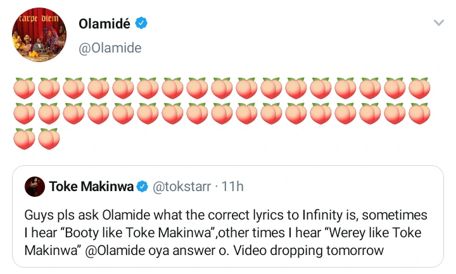The image size is (456, 274).
Task: Open the @tokstarr handle
Action: pyautogui.click(x=182, y=186)
